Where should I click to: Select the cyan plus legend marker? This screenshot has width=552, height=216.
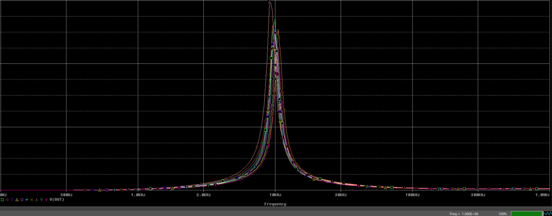tap(26, 199)
